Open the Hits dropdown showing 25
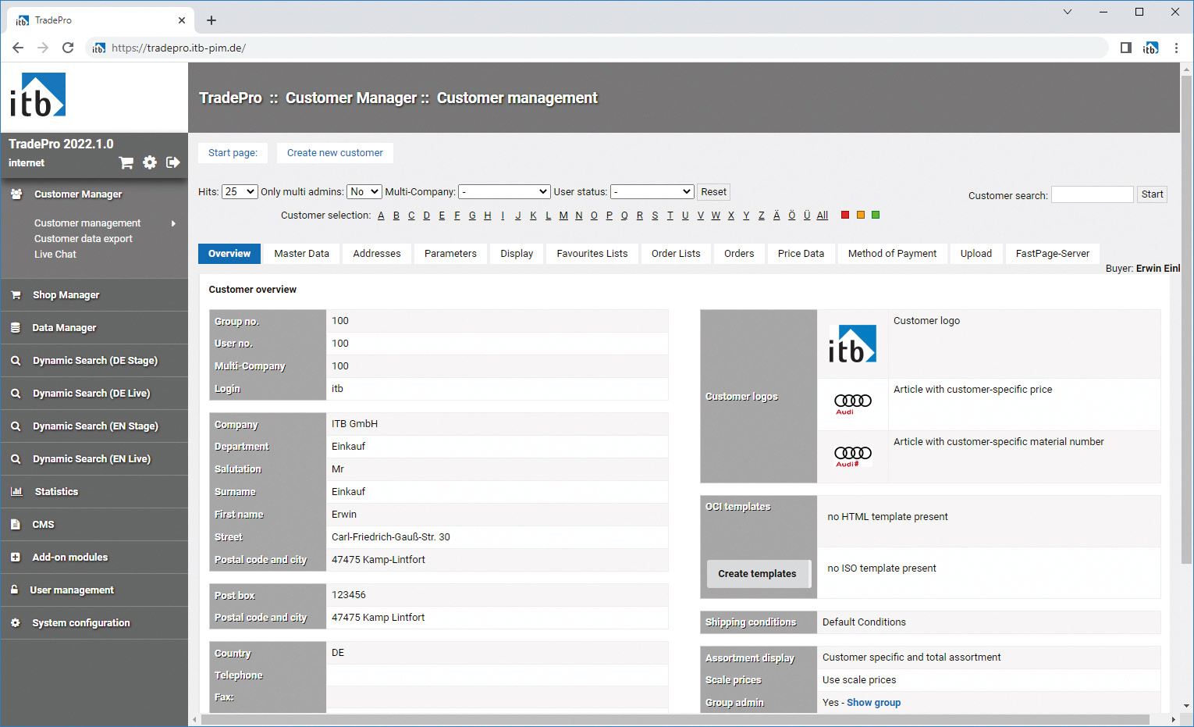This screenshot has height=727, width=1194. click(240, 191)
